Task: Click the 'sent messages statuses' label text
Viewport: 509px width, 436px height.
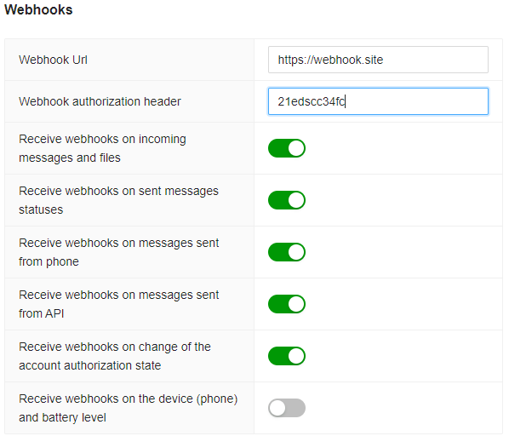Action: (x=118, y=200)
